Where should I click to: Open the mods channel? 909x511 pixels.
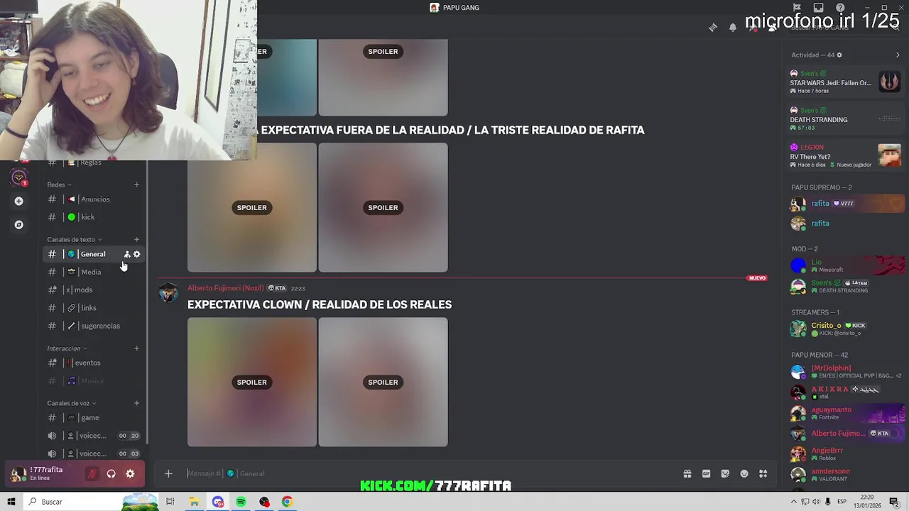coord(94,290)
